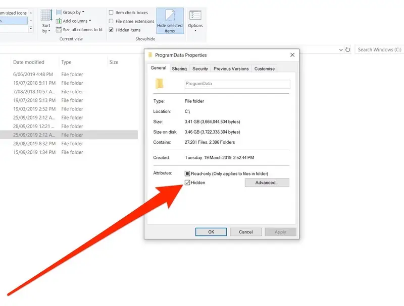
Task: Uncheck the Hidden items checkbox
Action: click(111, 30)
